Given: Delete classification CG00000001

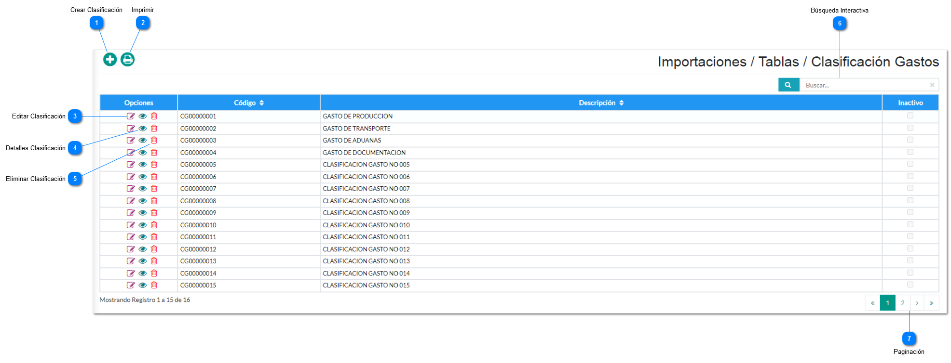Looking at the screenshot, I should (x=154, y=116).
